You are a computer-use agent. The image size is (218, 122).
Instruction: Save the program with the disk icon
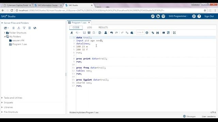pos(84,33)
